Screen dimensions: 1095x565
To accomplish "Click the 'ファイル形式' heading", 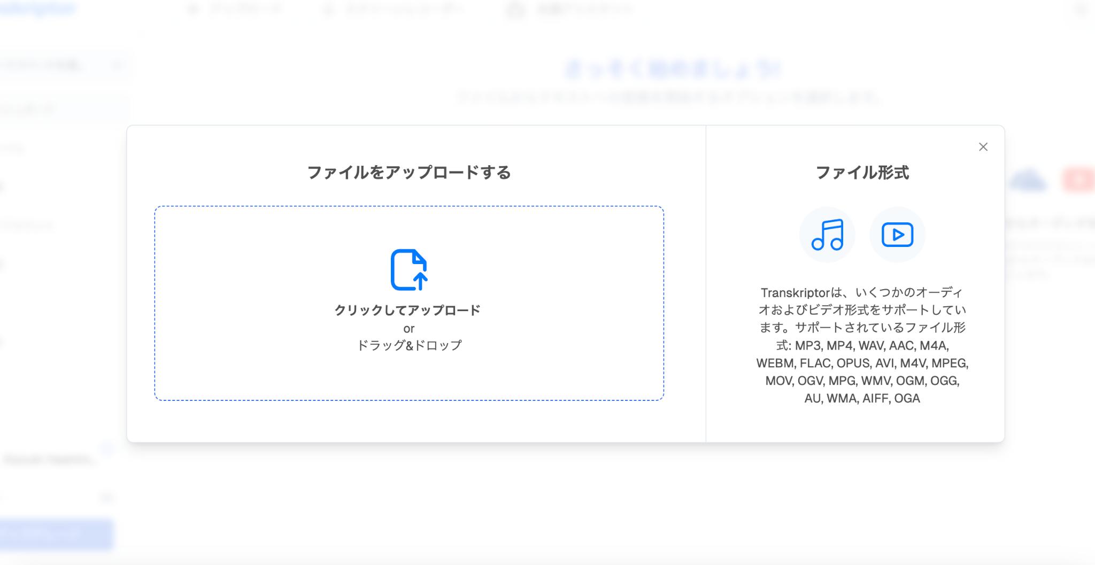I will pos(862,173).
